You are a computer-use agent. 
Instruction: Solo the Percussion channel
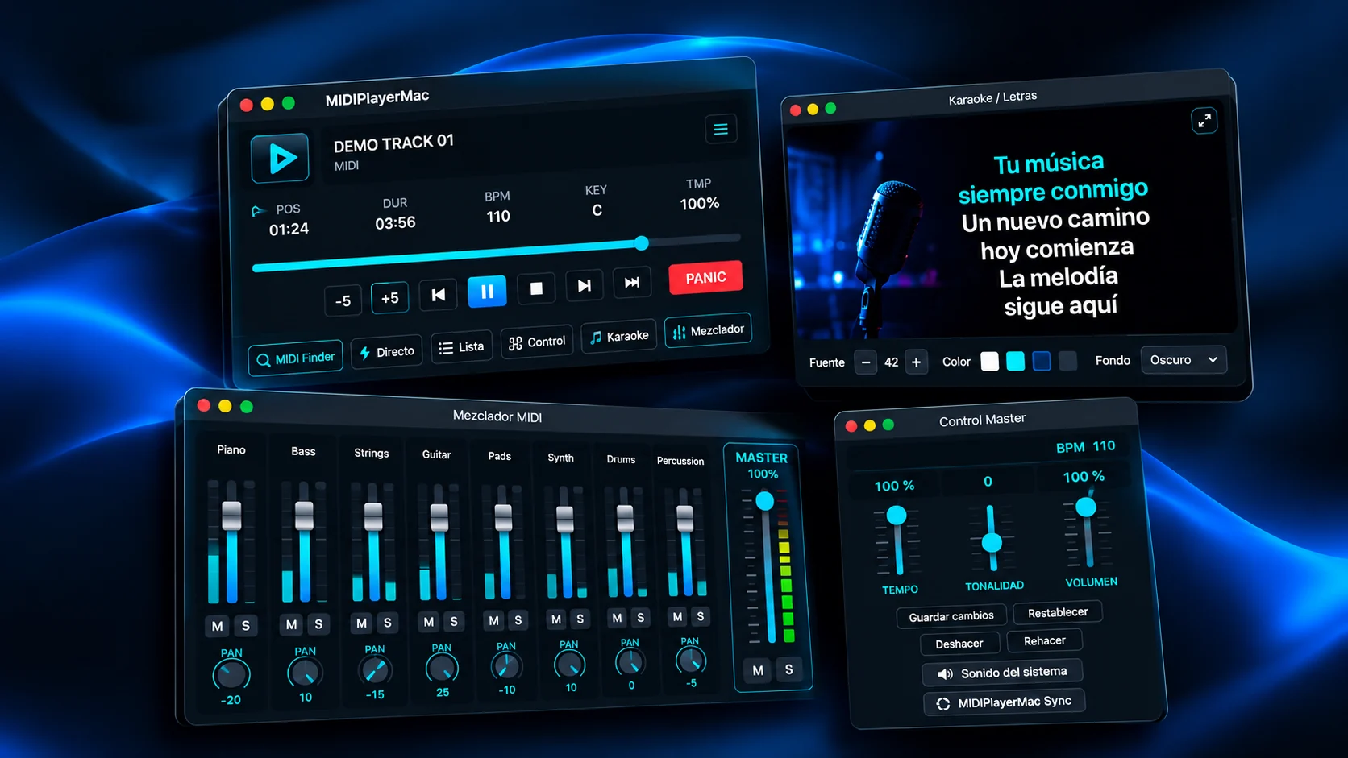pos(701,616)
